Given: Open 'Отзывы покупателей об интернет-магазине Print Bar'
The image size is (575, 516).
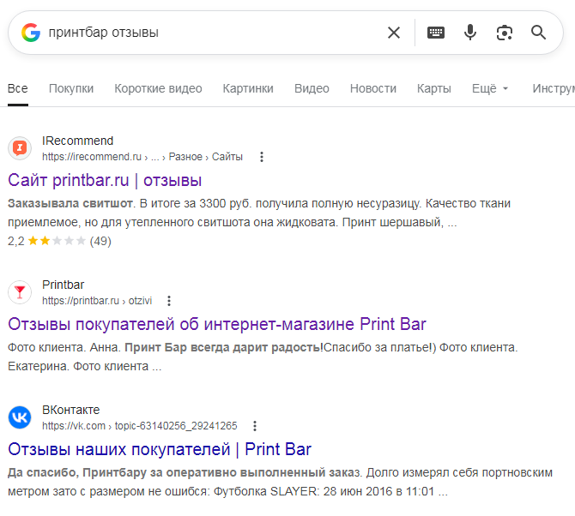Looking at the screenshot, I should (x=217, y=325).
